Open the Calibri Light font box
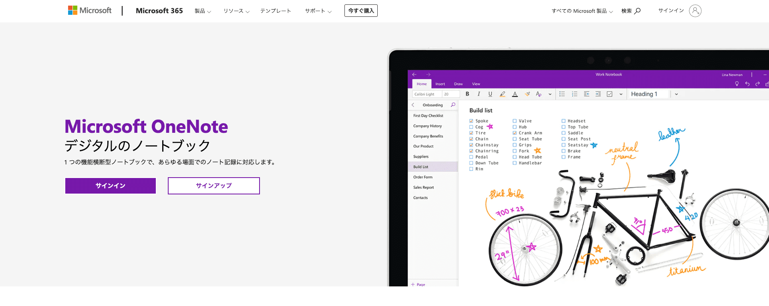769x306 pixels. tap(427, 94)
